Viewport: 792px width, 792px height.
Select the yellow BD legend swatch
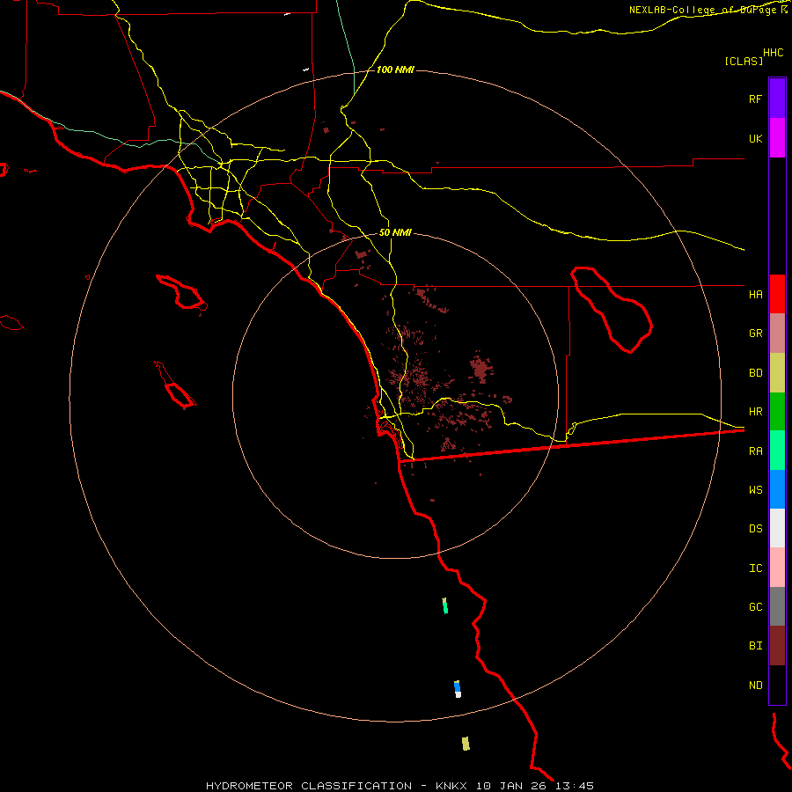(777, 373)
